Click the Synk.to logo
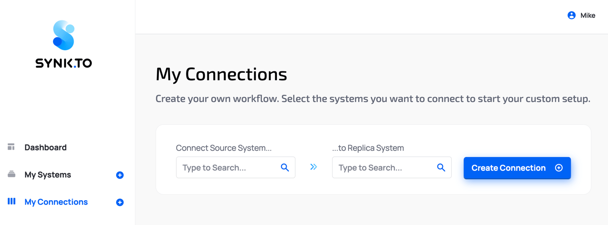Image resolution: width=608 pixels, height=225 pixels. [x=64, y=44]
